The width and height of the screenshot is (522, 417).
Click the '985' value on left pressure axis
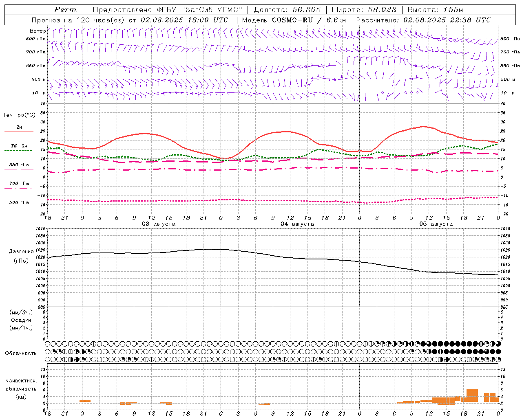point(42,307)
